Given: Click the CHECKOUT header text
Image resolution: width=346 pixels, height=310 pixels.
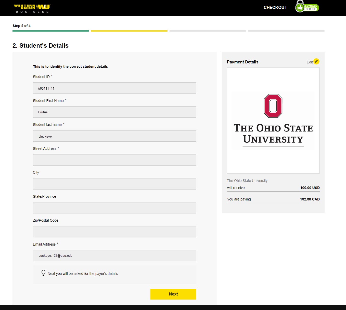Looking at the screenshot, I should 275,7.
